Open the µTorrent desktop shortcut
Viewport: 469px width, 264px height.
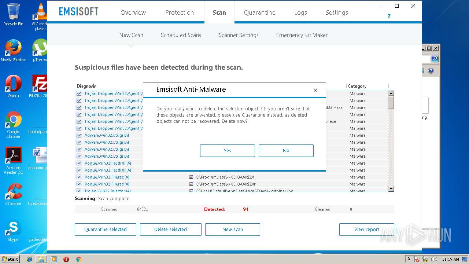click(40, 51)
